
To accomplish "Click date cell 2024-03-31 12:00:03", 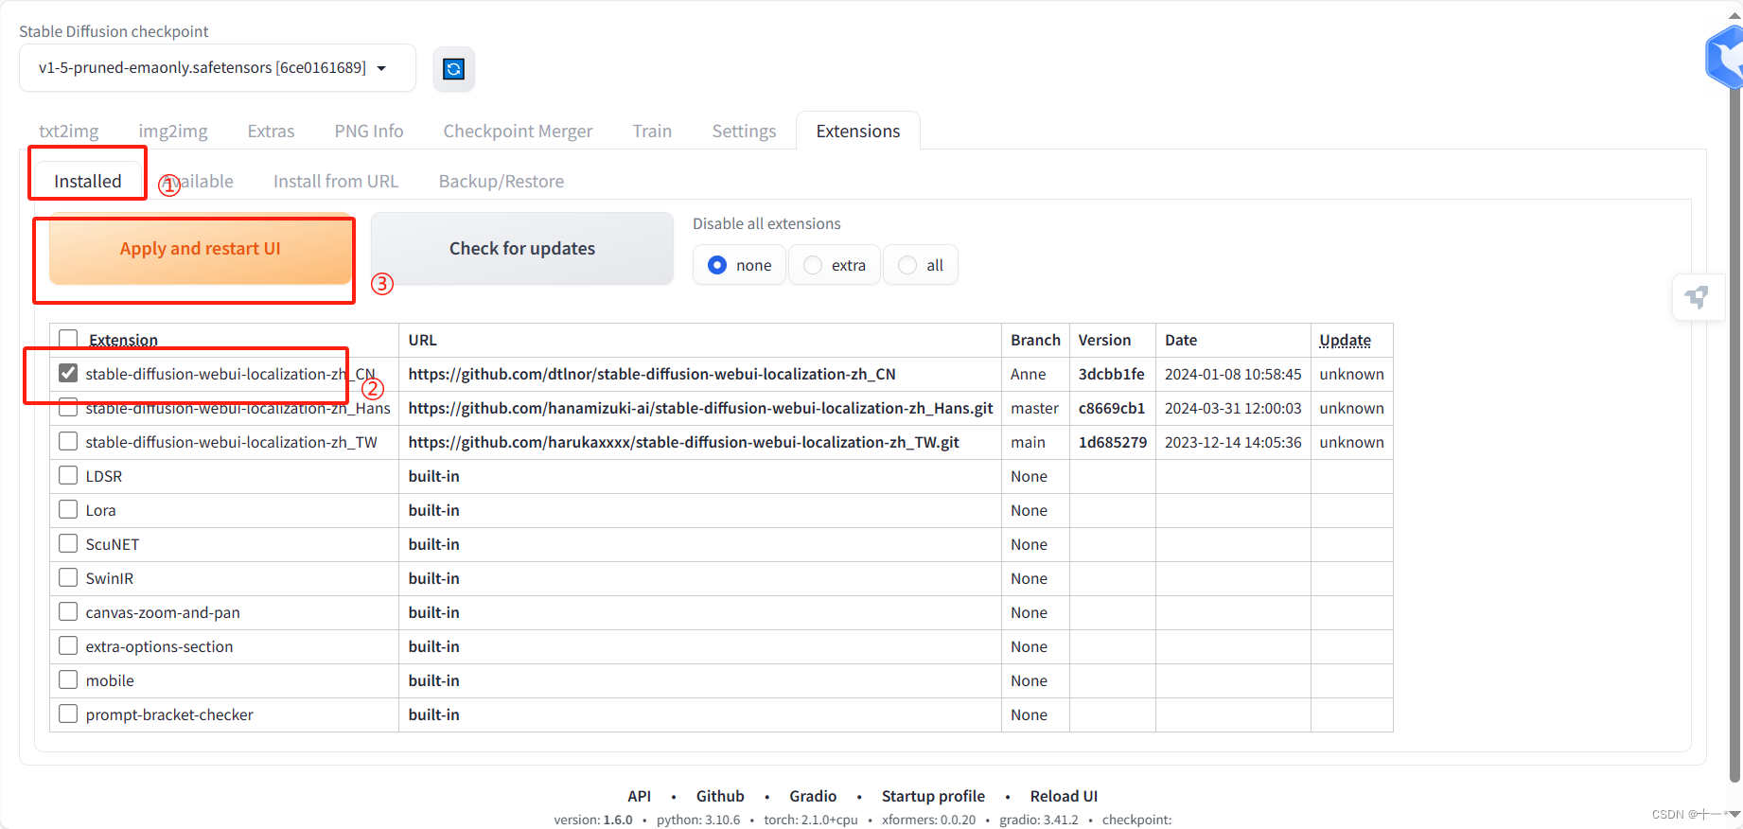I will tap(1233, 408).
